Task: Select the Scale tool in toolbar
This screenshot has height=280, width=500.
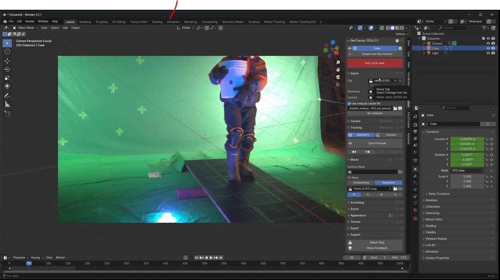Action: pyautogui.click(x=7, y=78)
